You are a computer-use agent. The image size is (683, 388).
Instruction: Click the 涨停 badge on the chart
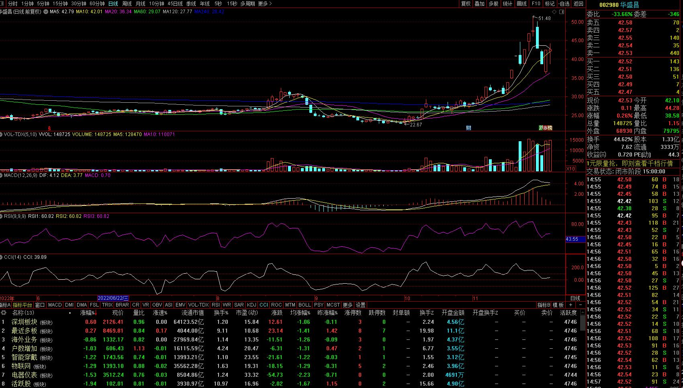point(546,128)
